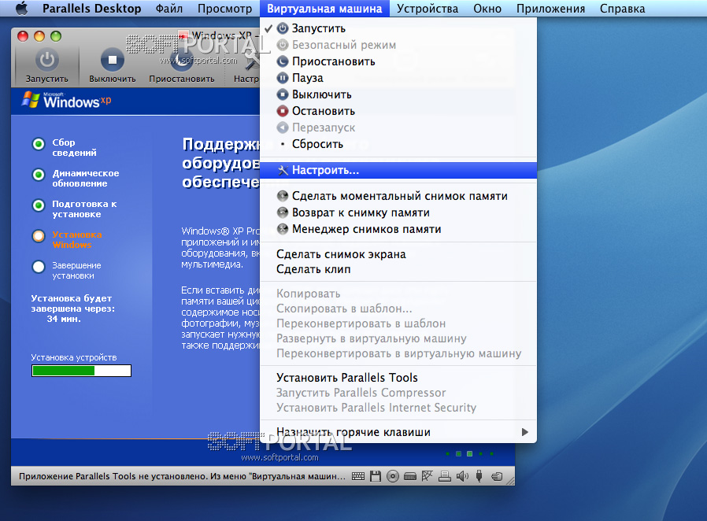Open the Parallels Desktop menu
The image size is (707, 521).
tap(91, 9)
